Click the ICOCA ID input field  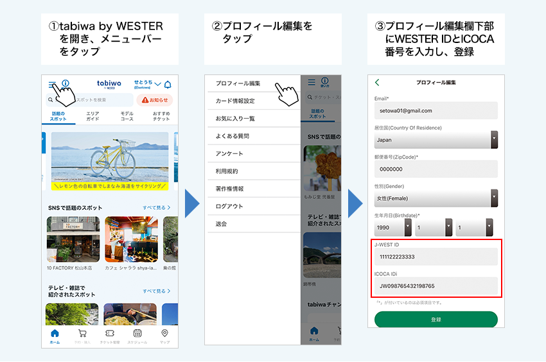point(436,286)
